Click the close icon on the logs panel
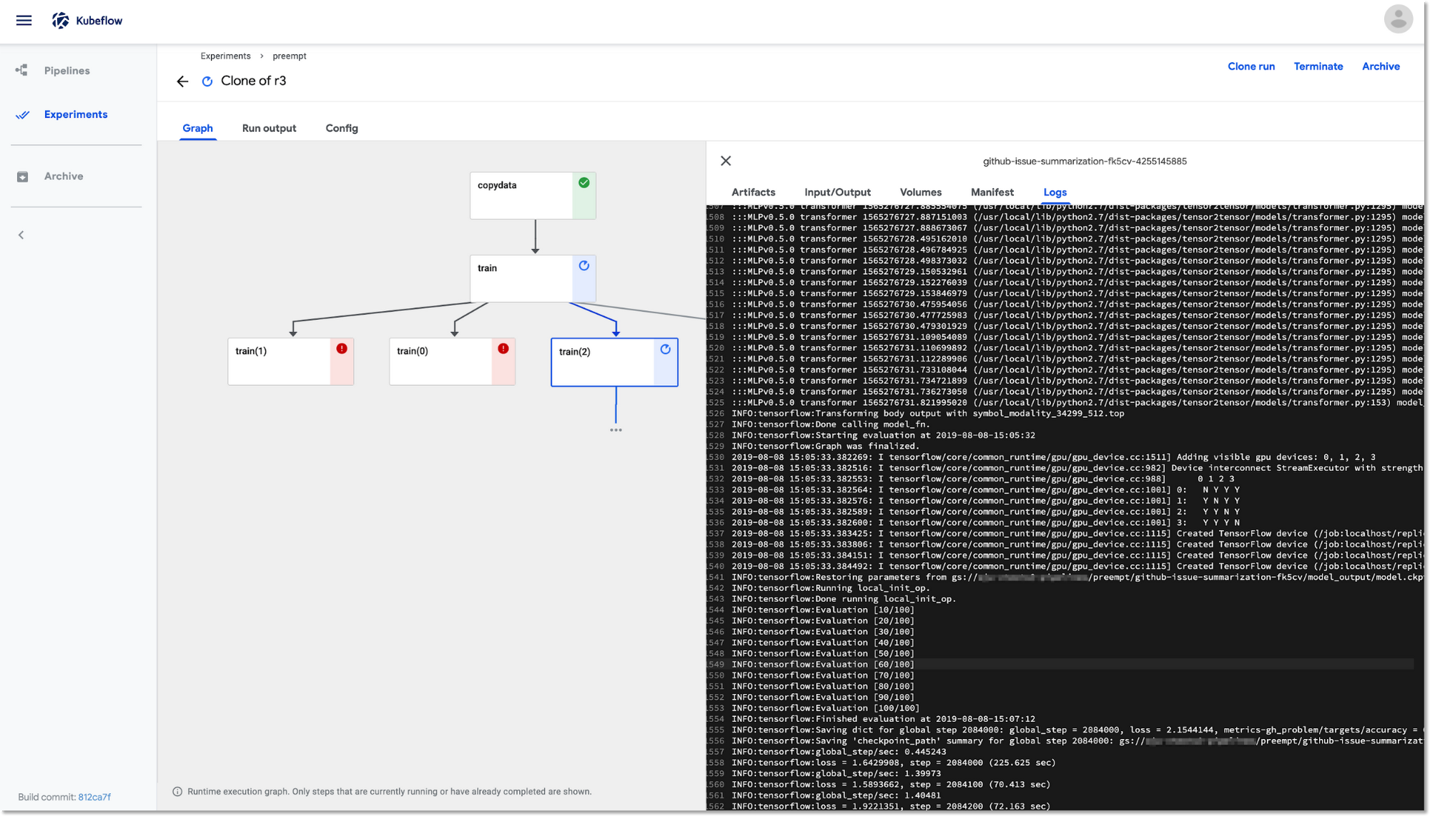The height and width of the screenshot is (817, 1430). pyautogui.click(x=725, y=161)
